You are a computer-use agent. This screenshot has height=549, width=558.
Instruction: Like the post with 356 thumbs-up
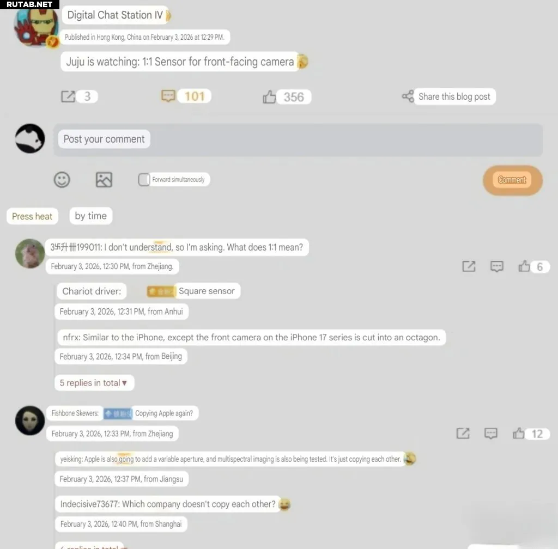(269, 97)
